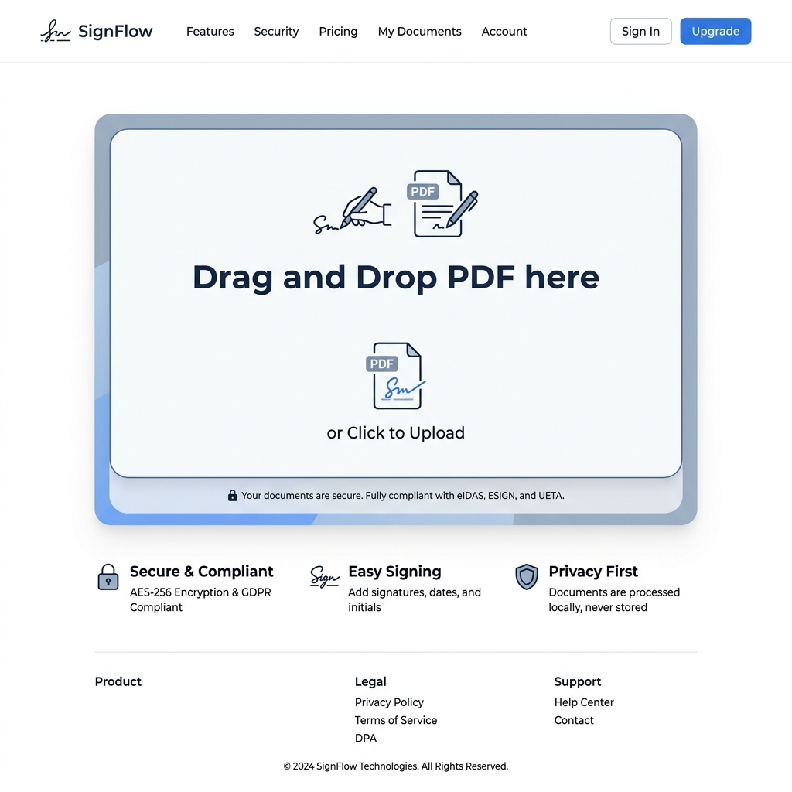The width and height of the screenshot is (792, 792).
Task: Click the Legal footer heading
Action: pos(370,681)
